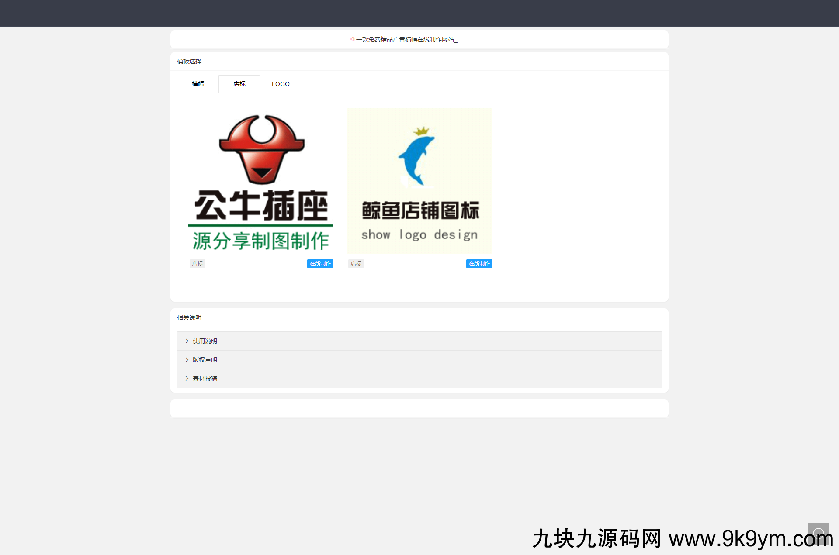This screenshot has height=555, width=839.
Task: Open the 素材投稿 collapsible row
Action: coord(205,379)
